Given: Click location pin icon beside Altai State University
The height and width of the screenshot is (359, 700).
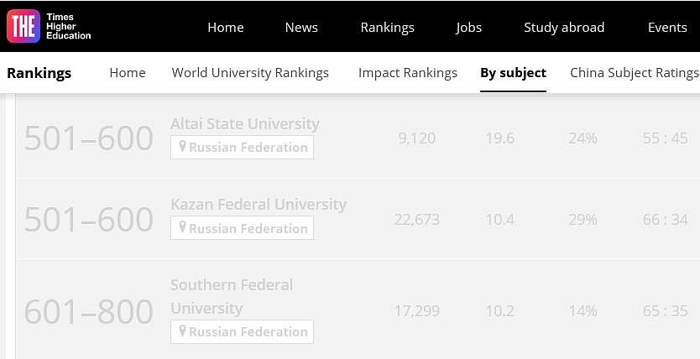Looking at the screenshot, I should [x=180, y=148].
